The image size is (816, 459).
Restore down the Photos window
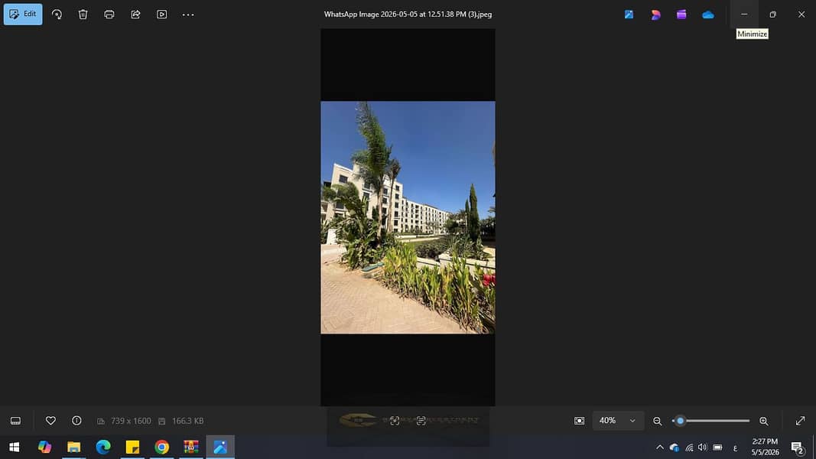(x=773, y=15)
